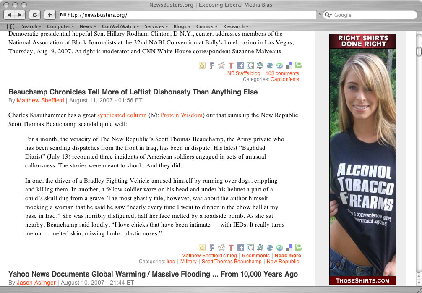Click the blue swirl icon under the Beauchamp article

[270, 248]
